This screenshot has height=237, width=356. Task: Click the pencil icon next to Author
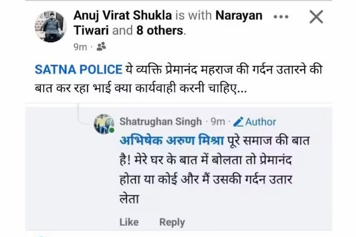coord(239,122)
